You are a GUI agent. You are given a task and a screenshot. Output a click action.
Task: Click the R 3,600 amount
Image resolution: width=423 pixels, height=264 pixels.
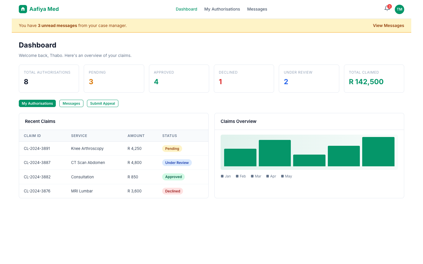coord(135,191)
